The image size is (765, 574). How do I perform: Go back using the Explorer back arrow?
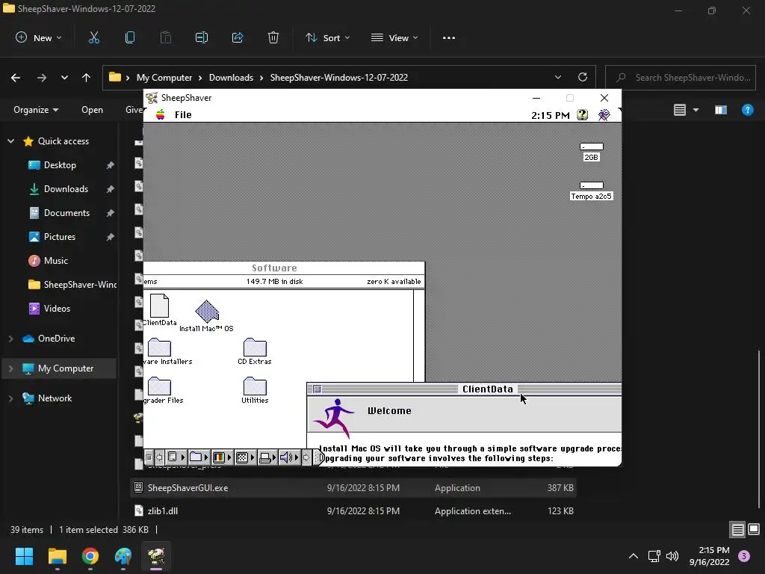click(x=16, y=78)
